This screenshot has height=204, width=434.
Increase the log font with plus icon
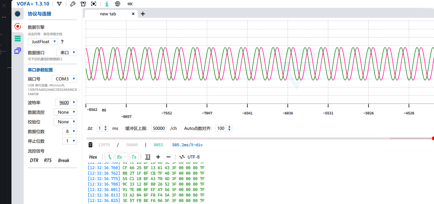click(158, 157)
